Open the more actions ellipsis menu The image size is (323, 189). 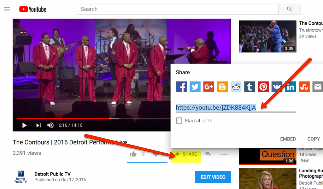pos(224,154)
